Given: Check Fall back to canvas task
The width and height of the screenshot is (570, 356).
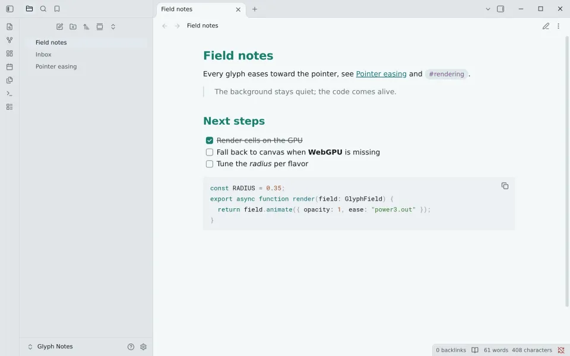Looking at the screenshot, I should 210,152.
